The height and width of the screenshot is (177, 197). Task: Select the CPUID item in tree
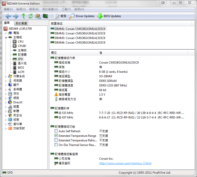[22, 46]
